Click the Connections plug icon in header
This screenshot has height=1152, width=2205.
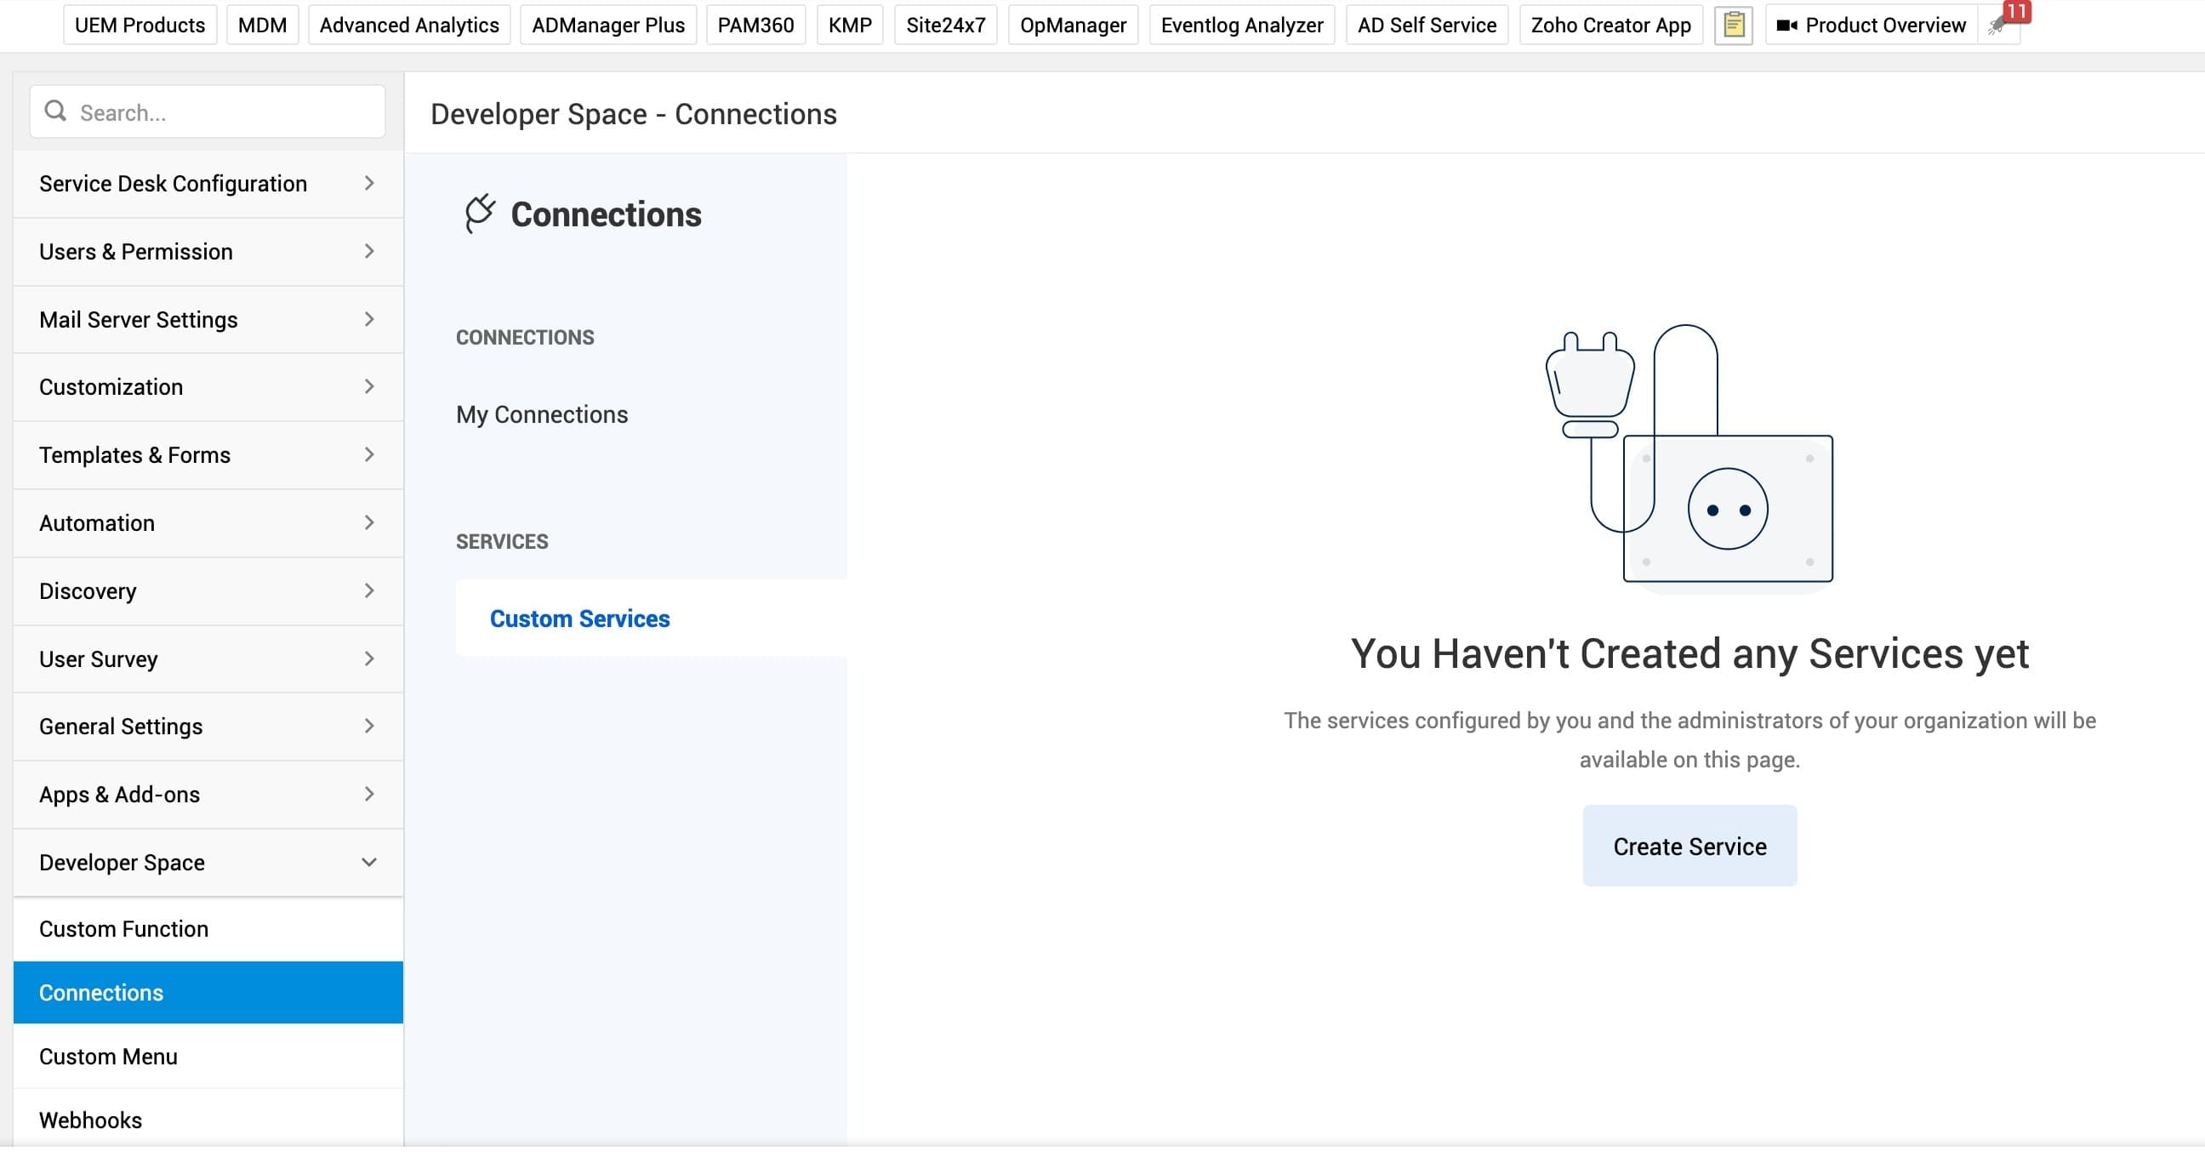tap(479, 213)
